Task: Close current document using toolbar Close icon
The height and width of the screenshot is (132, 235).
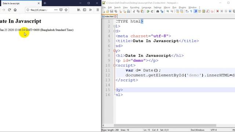Action: click(120, 11)
